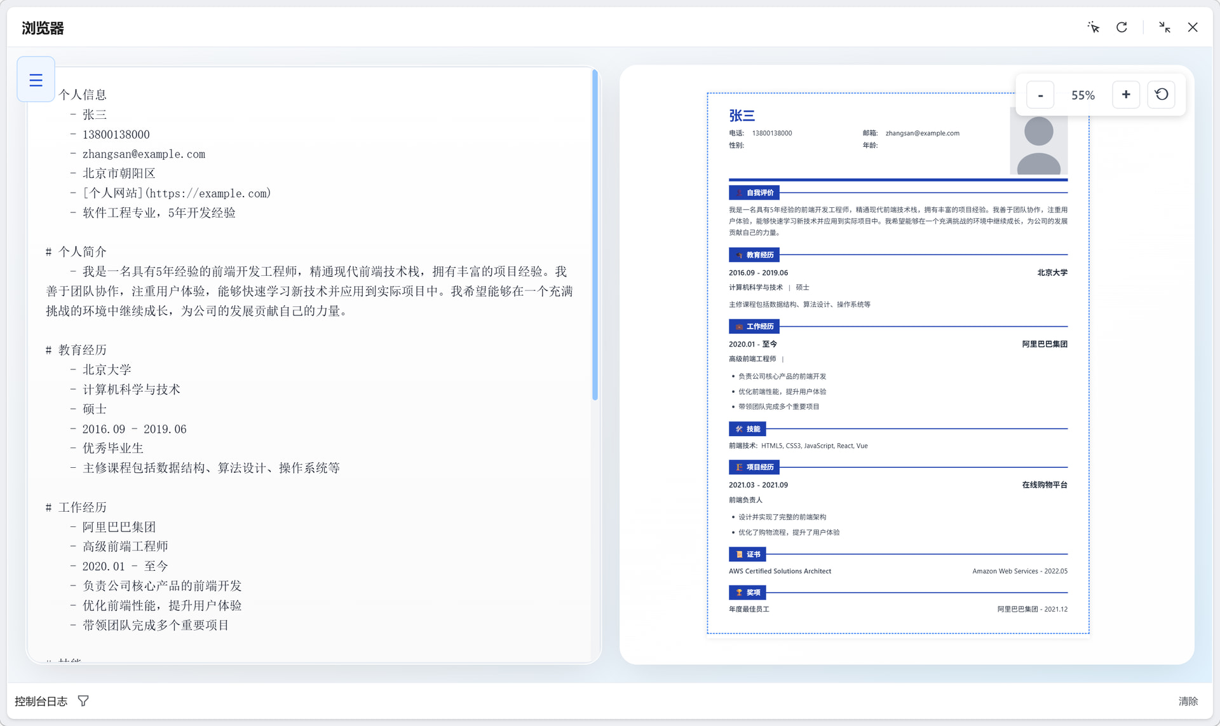Viewport: 1220px width, 726px height.
Task: Select the 教育经历 section header in preview
Action: coord(754,255)
